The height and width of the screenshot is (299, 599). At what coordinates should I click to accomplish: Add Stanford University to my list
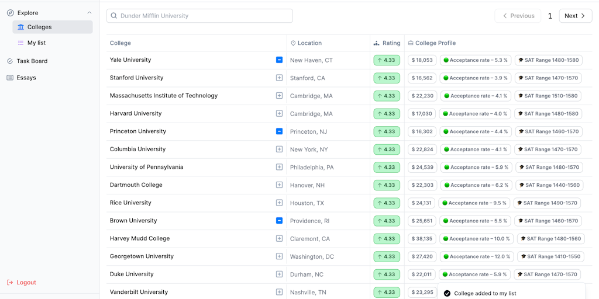tap(279, 78)
